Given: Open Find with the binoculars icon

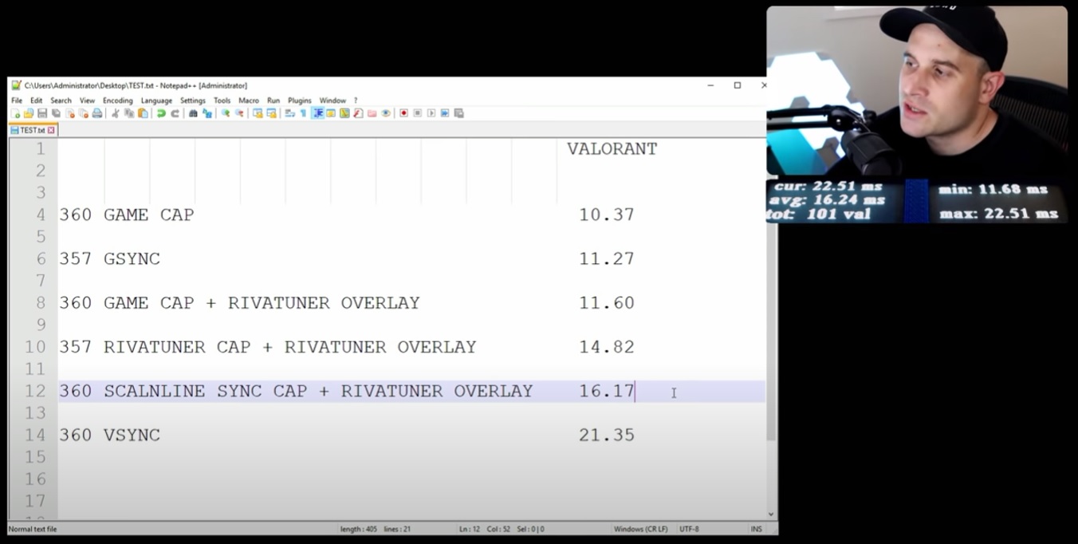Looking at the screenshot, I should point(193,113).
